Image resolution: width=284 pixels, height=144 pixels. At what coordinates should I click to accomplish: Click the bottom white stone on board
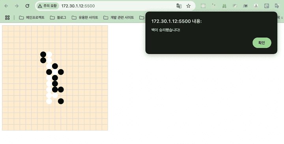(49, 101)
